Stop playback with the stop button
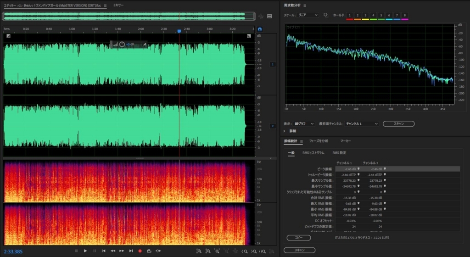Screen dimensions: 470x257 76,251
